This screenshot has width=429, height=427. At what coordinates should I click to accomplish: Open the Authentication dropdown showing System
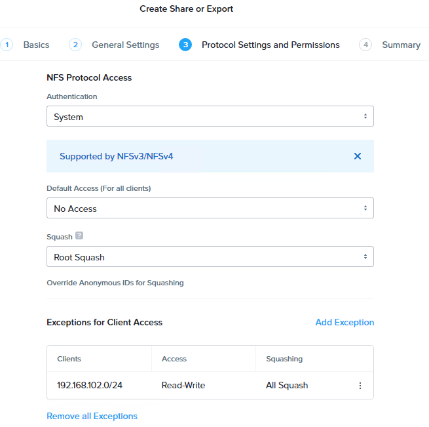point(210,117)
